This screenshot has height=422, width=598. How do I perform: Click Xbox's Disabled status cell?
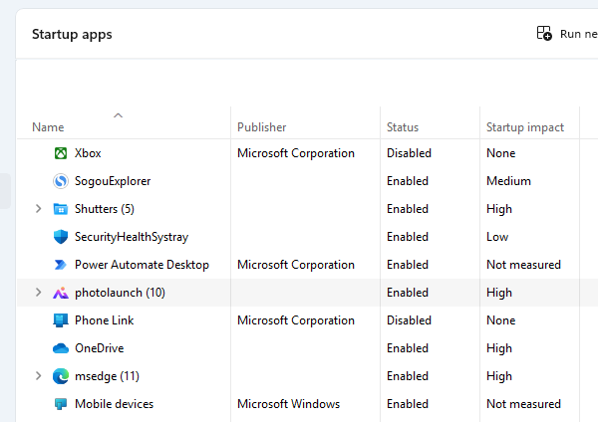pyautogui.click(x=409, y=153)
